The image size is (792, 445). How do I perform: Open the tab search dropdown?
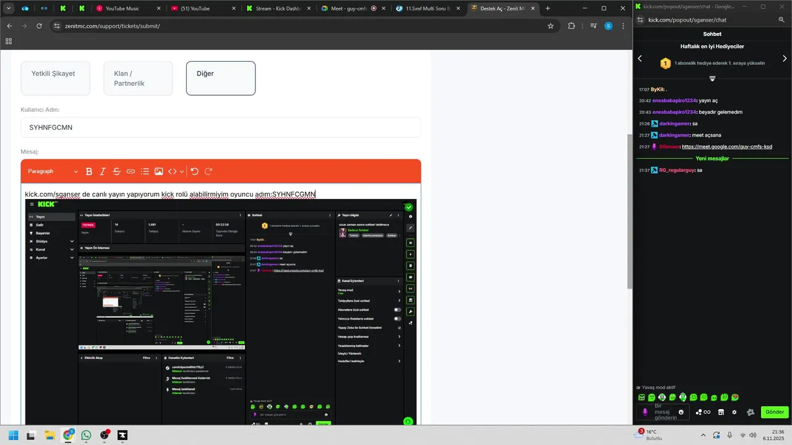pos(9,9)
